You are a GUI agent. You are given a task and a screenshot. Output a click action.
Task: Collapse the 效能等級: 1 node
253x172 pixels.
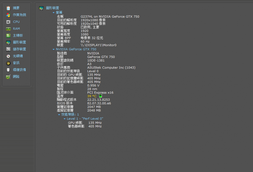click(x=59, y=115)
